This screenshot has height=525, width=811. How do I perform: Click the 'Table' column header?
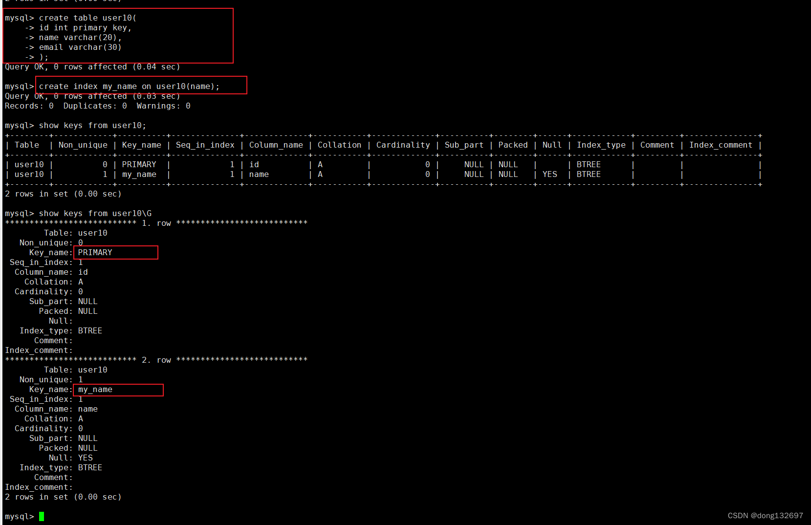pos(27,145)
